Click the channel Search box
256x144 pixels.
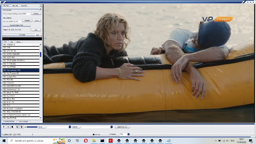(x=22, y=39)
